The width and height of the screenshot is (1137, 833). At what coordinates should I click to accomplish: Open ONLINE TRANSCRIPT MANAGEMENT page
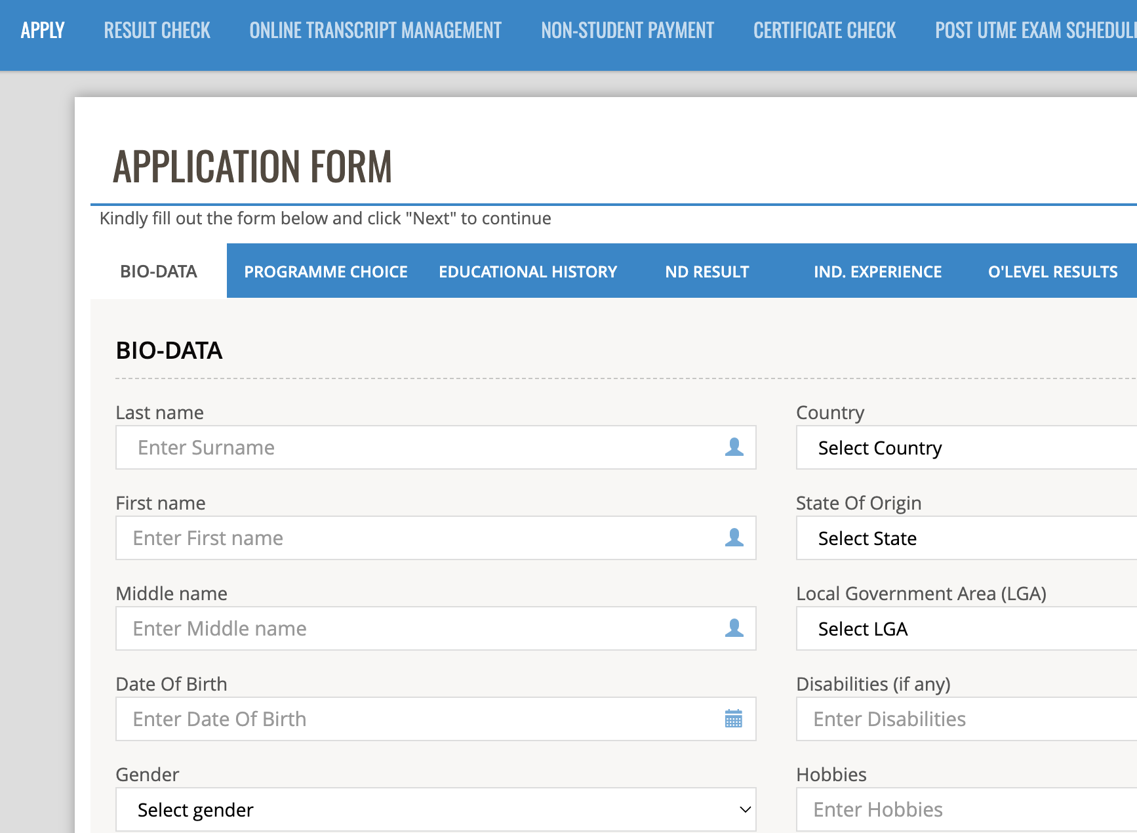pos(375,30)
